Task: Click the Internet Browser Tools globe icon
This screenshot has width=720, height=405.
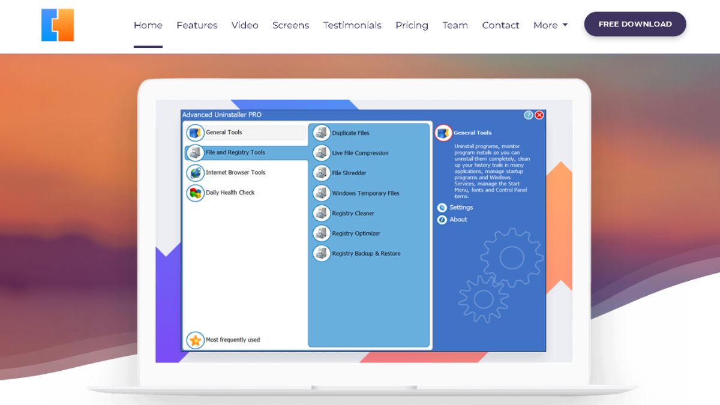Action: tap(195, 173)
